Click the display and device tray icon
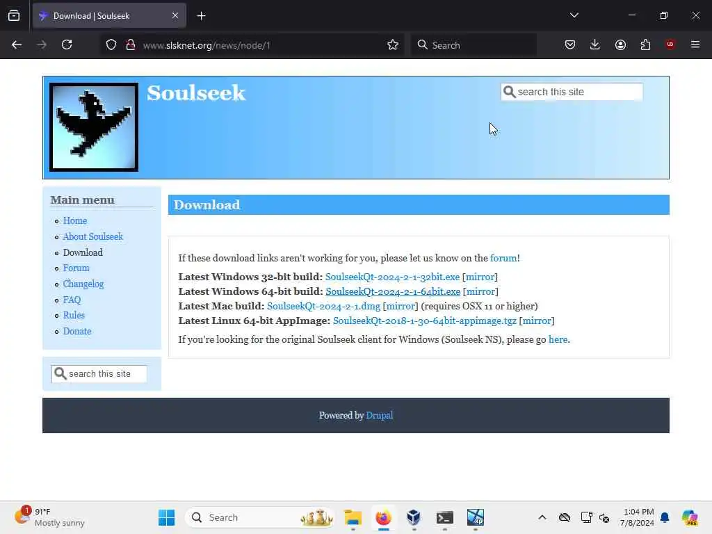712x534 pixels. pyautogui.click(x=586, y=517)
